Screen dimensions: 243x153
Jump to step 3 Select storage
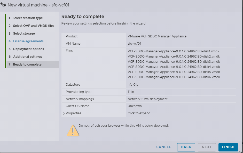pyautogui.click(x=24, y=34)
